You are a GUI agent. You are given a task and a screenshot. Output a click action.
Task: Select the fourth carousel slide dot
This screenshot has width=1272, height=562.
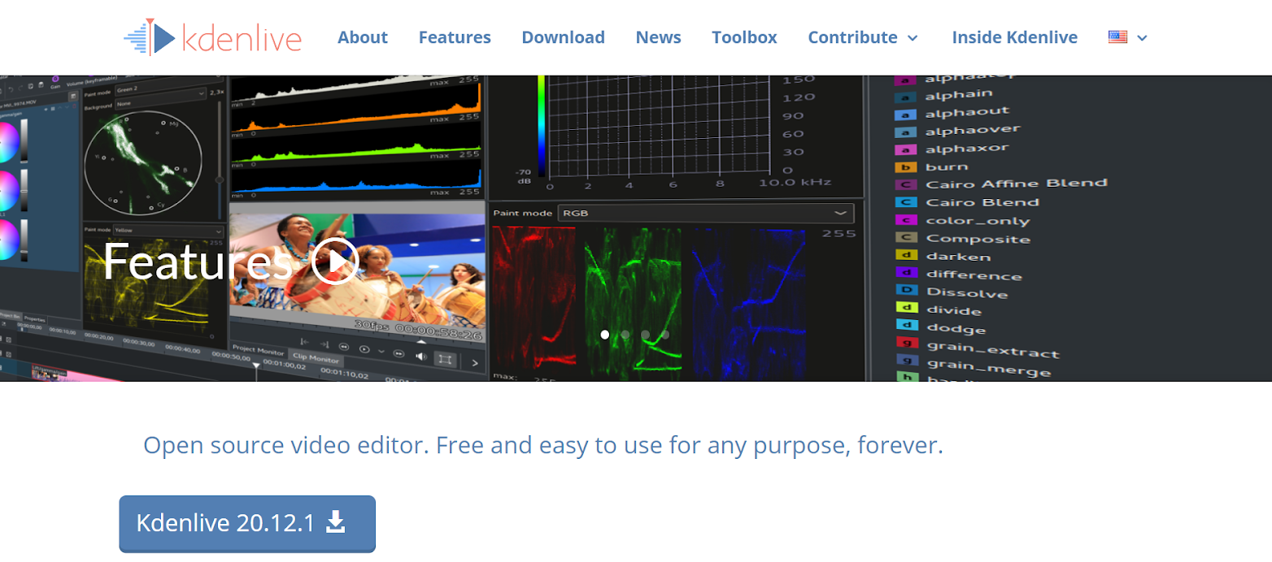point(665,334)
